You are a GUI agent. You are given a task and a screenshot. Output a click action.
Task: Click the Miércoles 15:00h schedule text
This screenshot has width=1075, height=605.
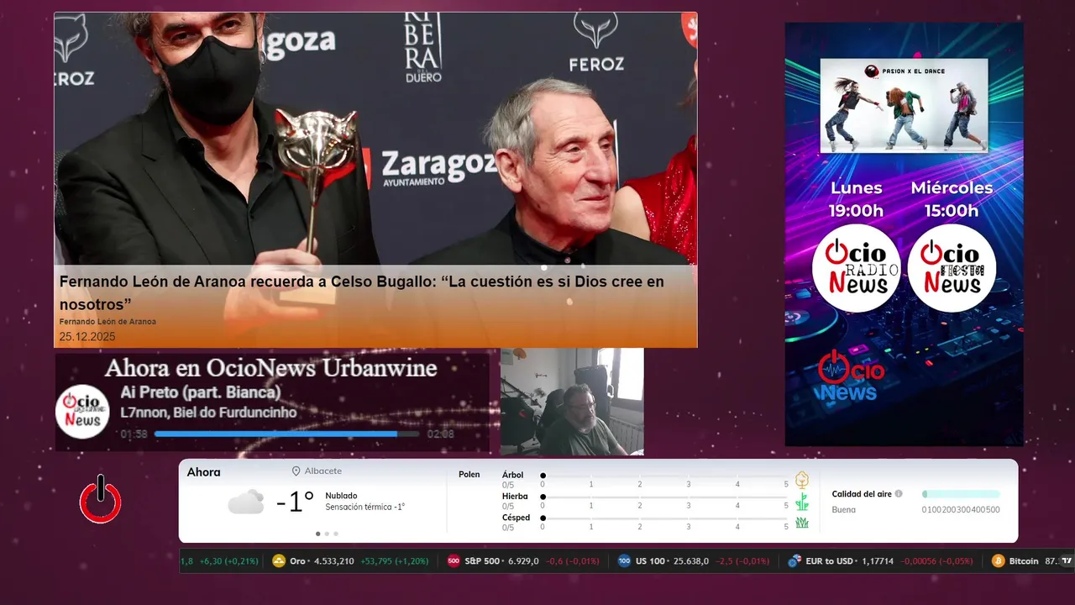click(x=952, y=199)
